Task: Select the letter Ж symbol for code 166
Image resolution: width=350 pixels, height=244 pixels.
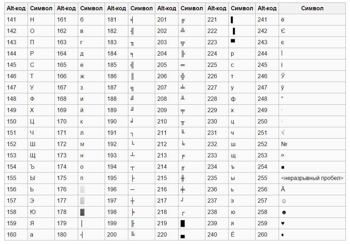Action: [x=82, y=77]
